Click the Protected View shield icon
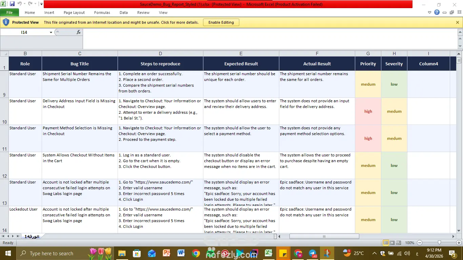This screenshot has height=260, width=463. click(6, 22)
